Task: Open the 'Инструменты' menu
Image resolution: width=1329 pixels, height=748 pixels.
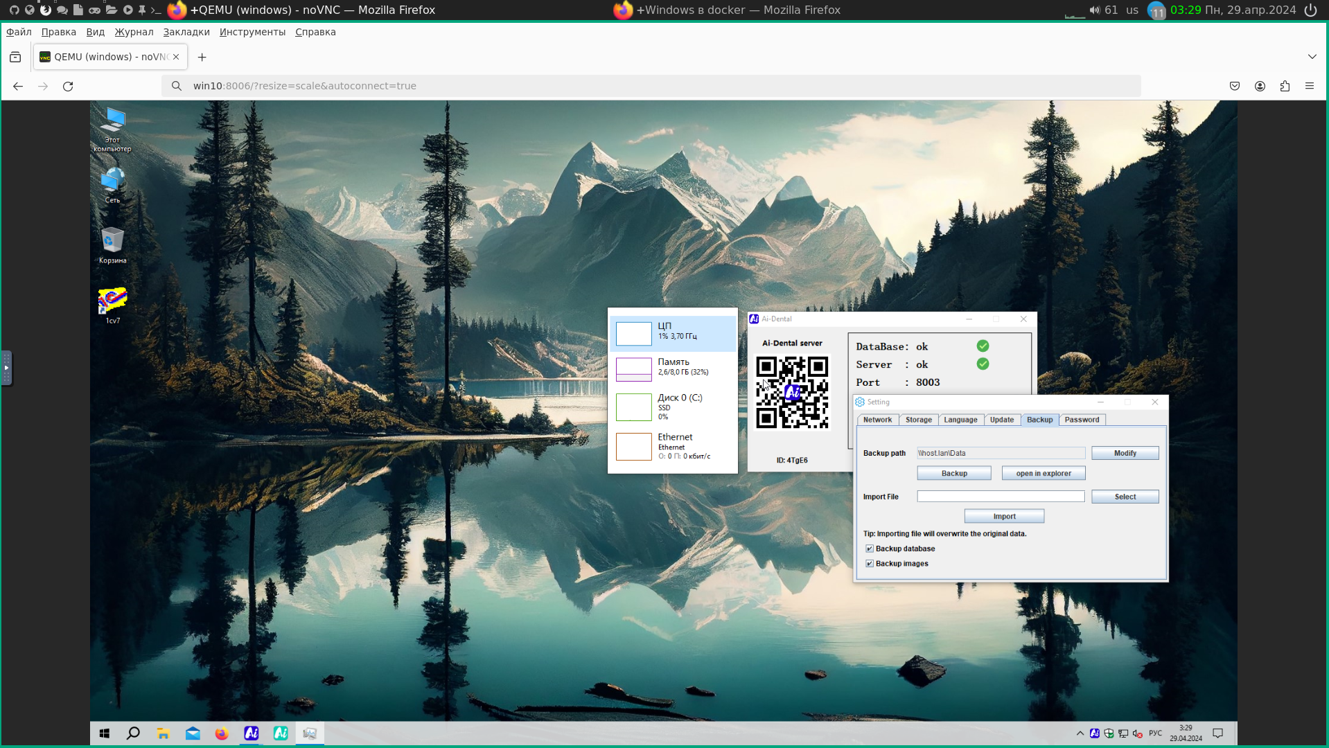Action: tap(252, 32)
